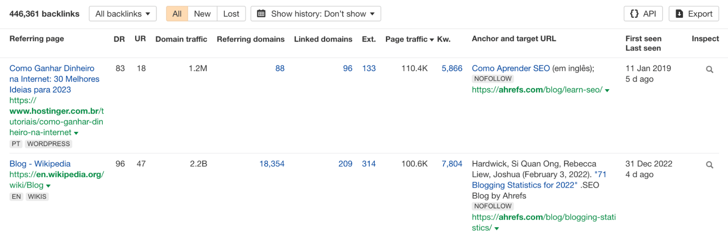Sort by the DR column header
Viewport: 728px width, 235px height.
coord(119,39)
